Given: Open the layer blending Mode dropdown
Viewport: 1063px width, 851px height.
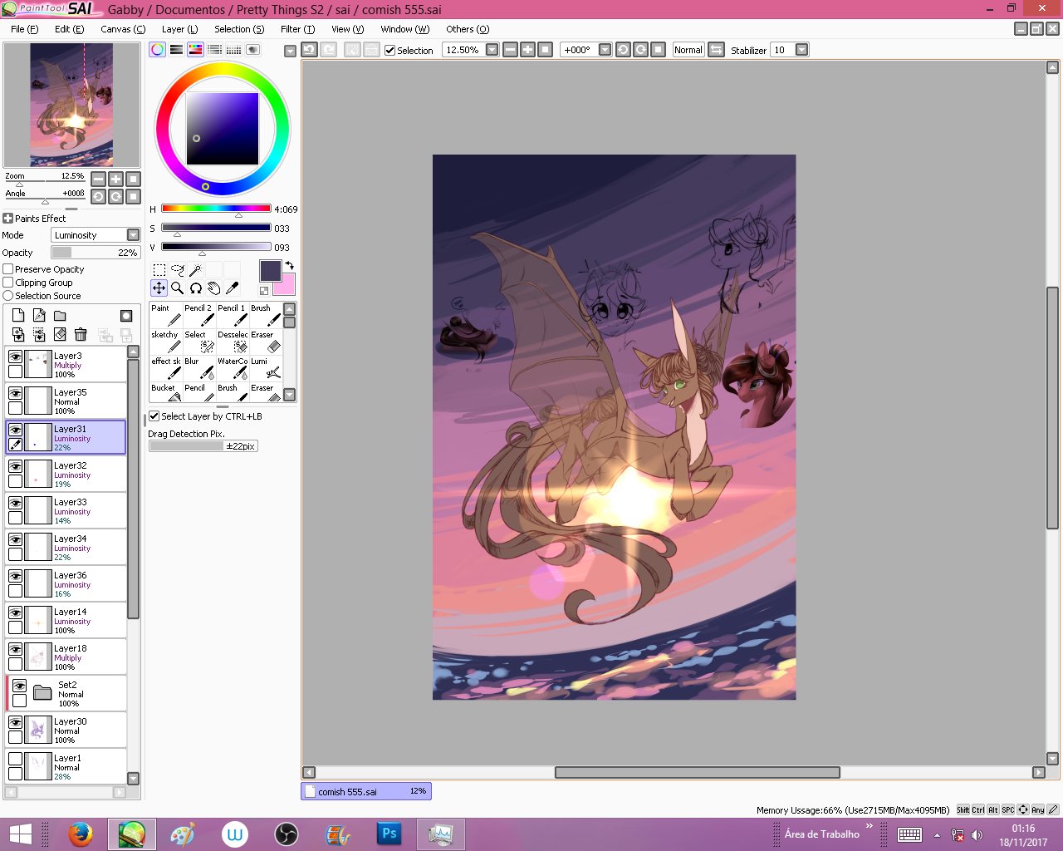Looking at the screenshot, I should 133,235.
